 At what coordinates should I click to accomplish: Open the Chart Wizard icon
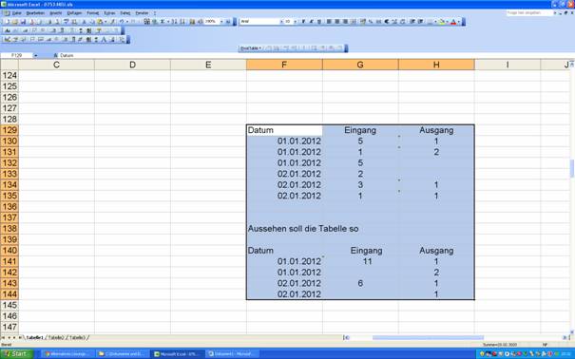click(x=192, y=22)
